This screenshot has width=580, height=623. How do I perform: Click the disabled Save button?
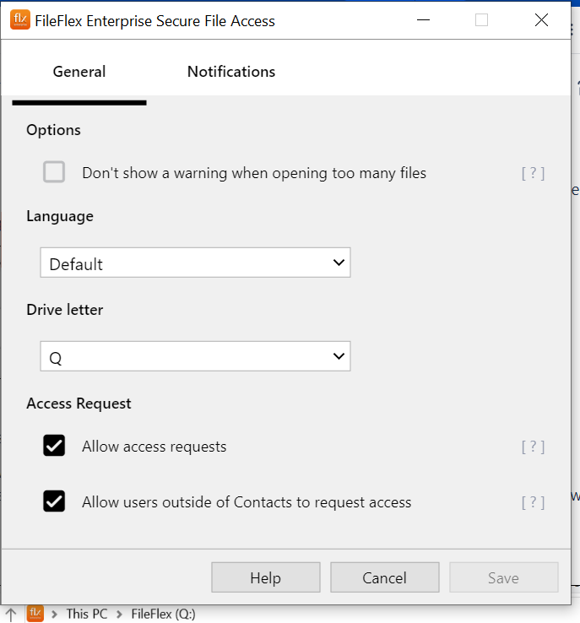tap(504, 577)
